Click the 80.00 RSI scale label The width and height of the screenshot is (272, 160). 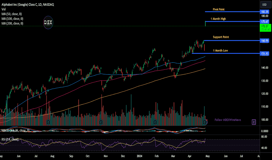click(264, 137)
